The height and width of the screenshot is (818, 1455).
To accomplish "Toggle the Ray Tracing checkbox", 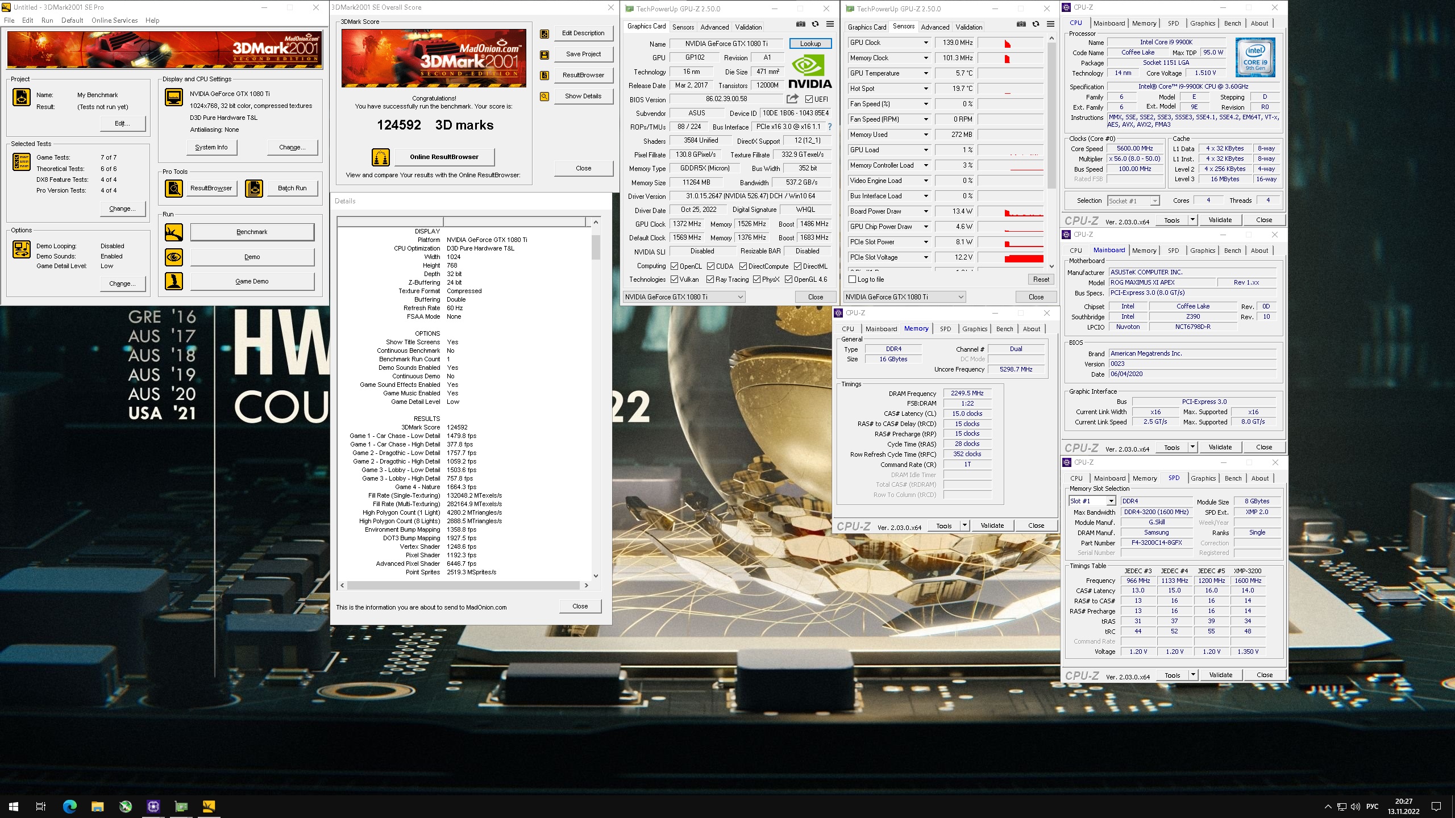I will 710,279.
